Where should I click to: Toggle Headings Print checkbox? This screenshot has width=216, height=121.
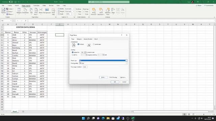[x=84, y=14]
